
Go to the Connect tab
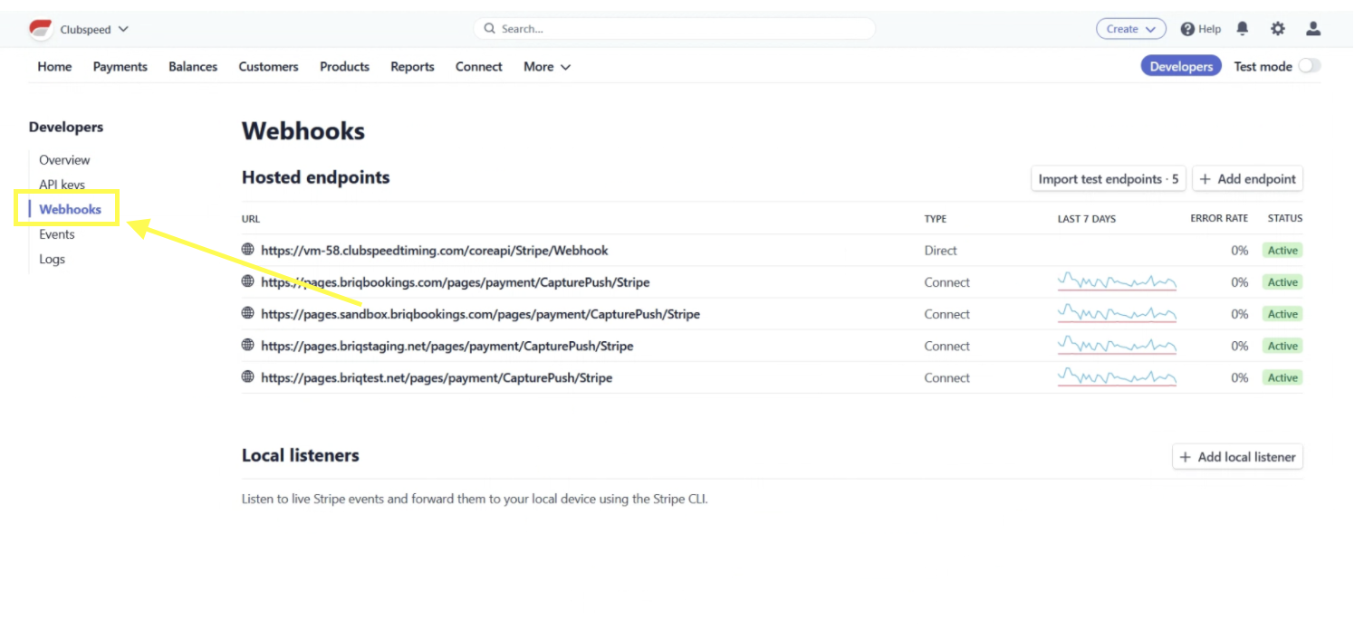(479, 67)
